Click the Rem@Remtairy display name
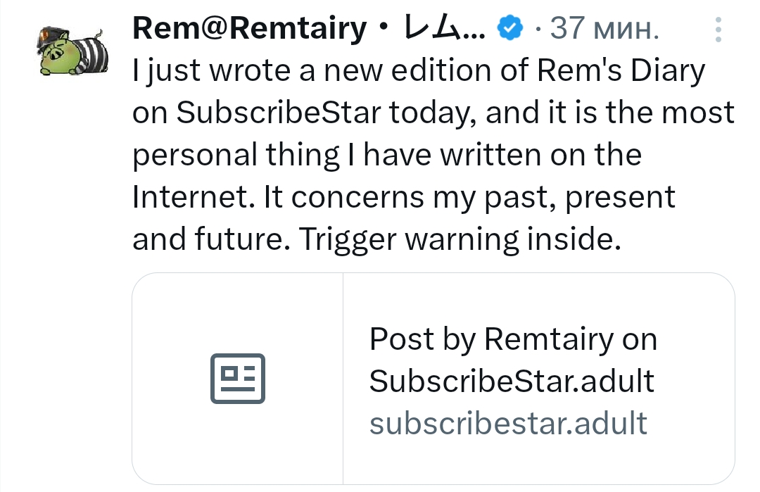 tap(249, 29)
